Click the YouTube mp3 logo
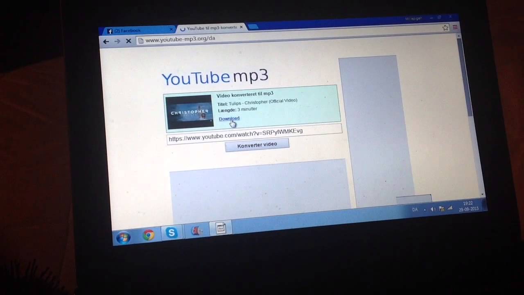 pyautogui.click(x=215, y=77)
